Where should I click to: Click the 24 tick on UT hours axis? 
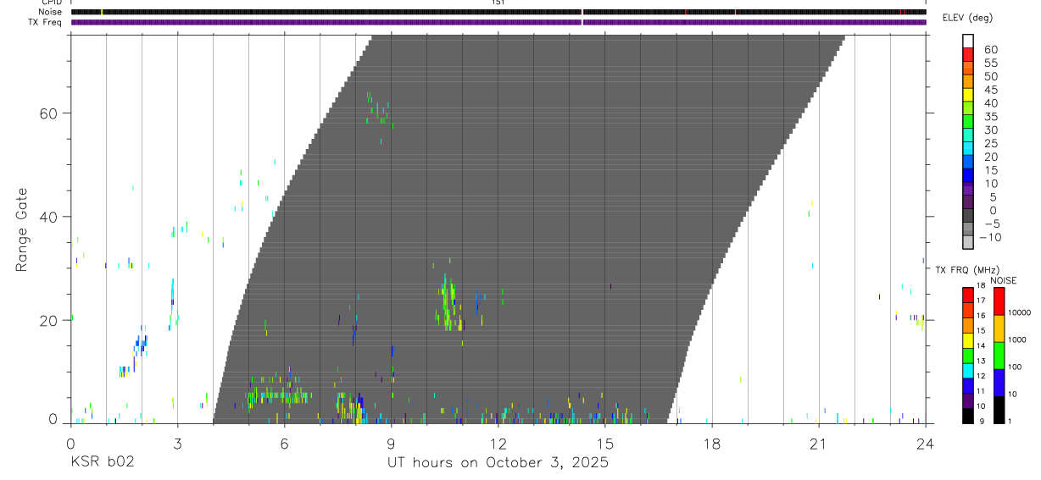click(925, 444)
